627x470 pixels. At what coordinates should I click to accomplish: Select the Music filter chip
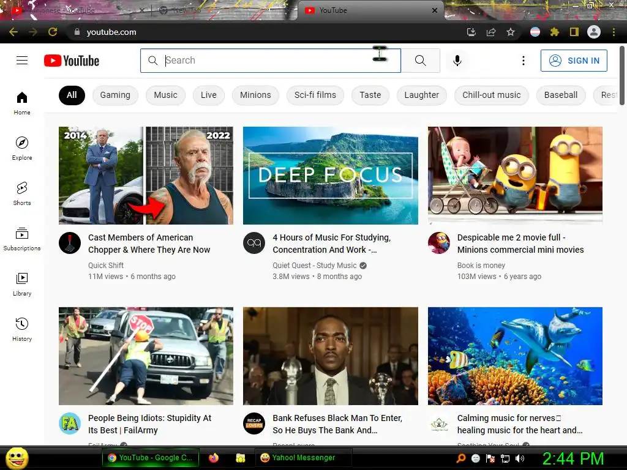point(165,95)
